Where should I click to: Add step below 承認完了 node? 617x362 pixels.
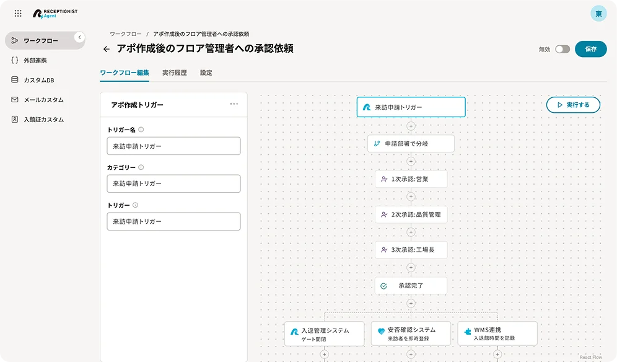pyautogui.click(x=411, y=303)
